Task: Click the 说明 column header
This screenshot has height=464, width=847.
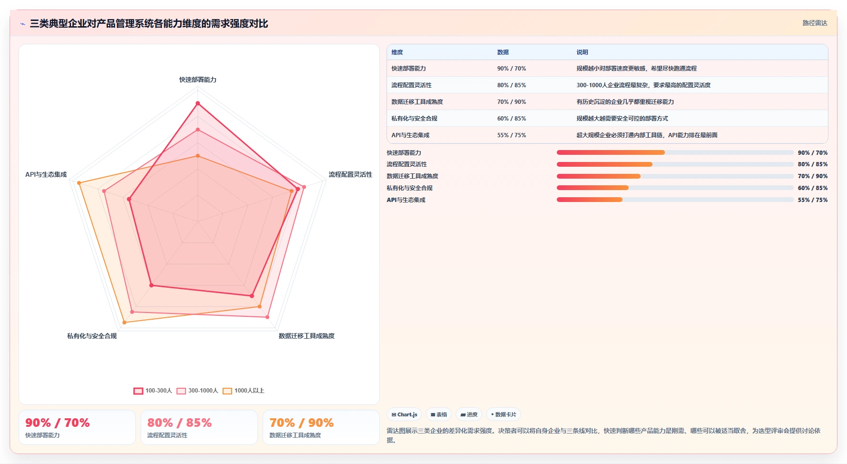Action: [582, 52]
